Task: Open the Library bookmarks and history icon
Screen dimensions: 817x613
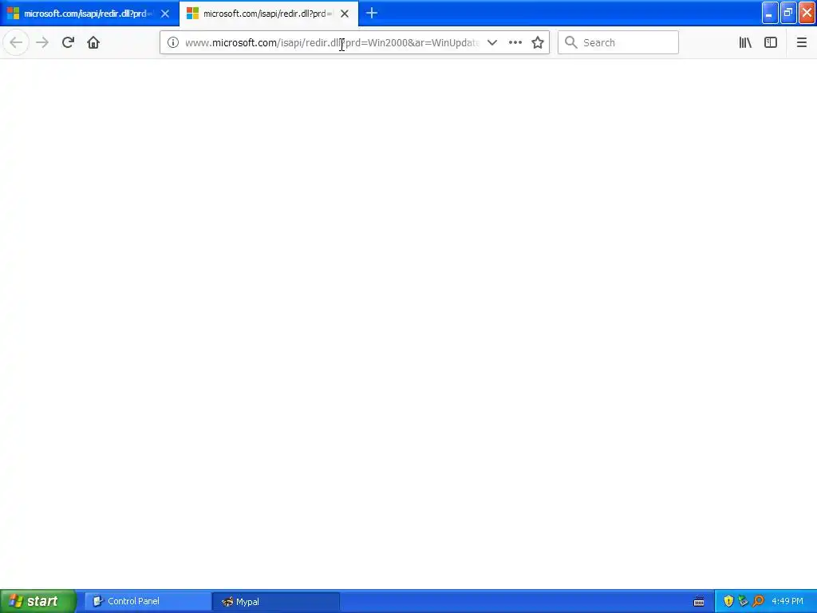Action: [745, 43]
